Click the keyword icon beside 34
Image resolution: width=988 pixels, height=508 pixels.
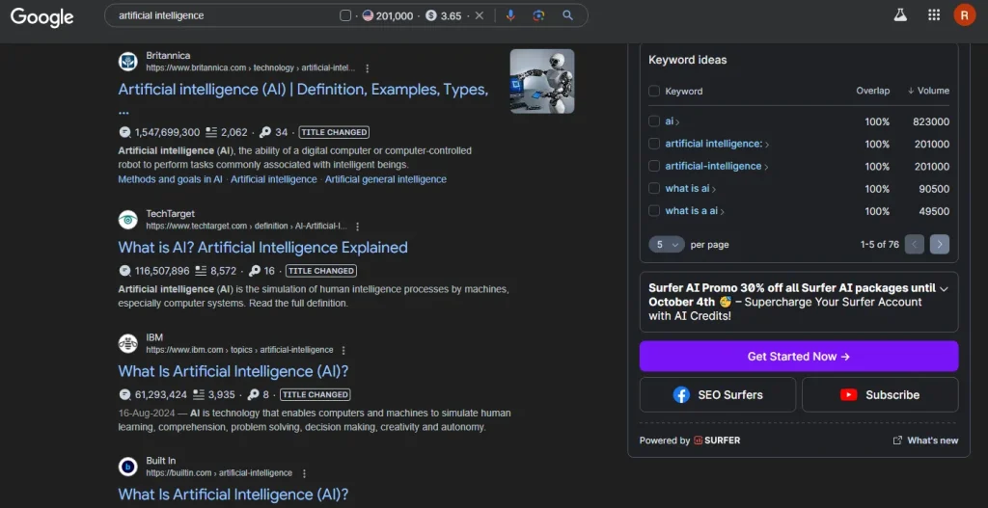265,132
